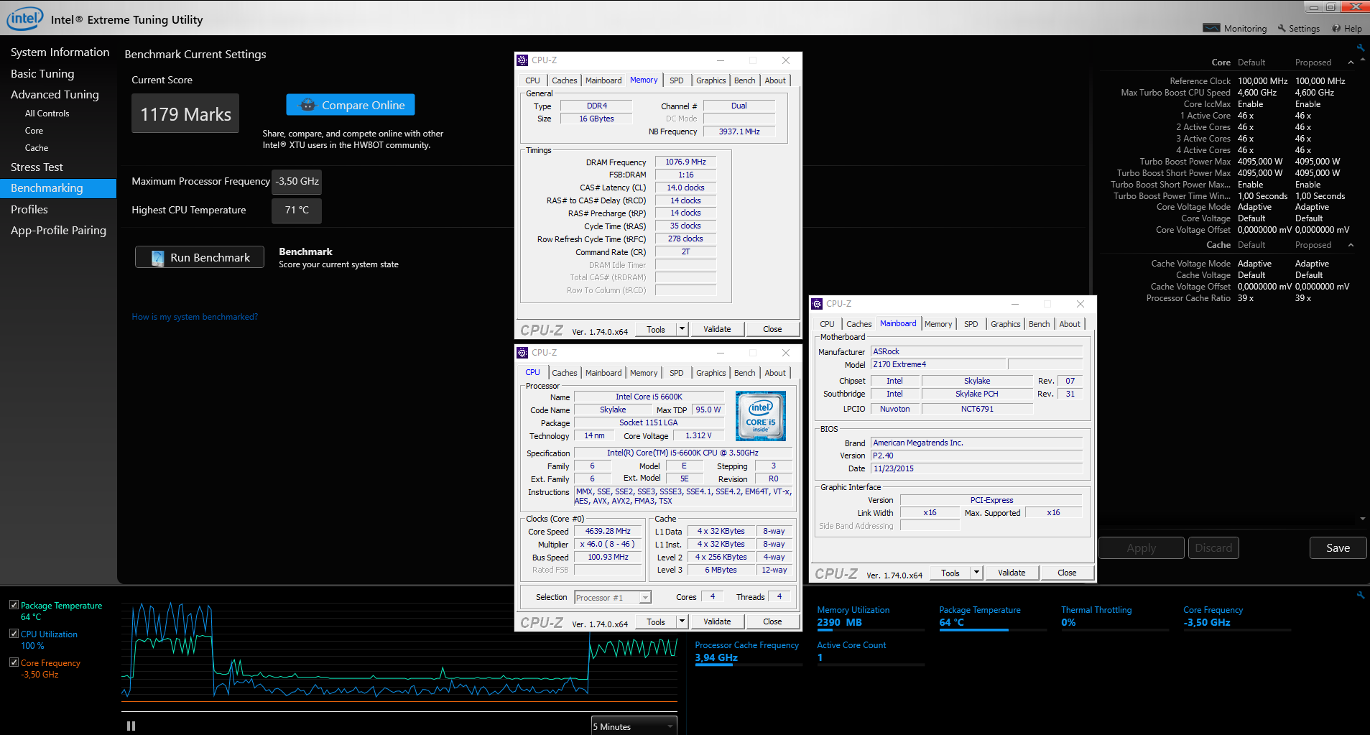Click CPU-Z Mainboard window app icon
Image resolution: width=1370 pixels, height=735 pixels.
click(x=817, y=304)
